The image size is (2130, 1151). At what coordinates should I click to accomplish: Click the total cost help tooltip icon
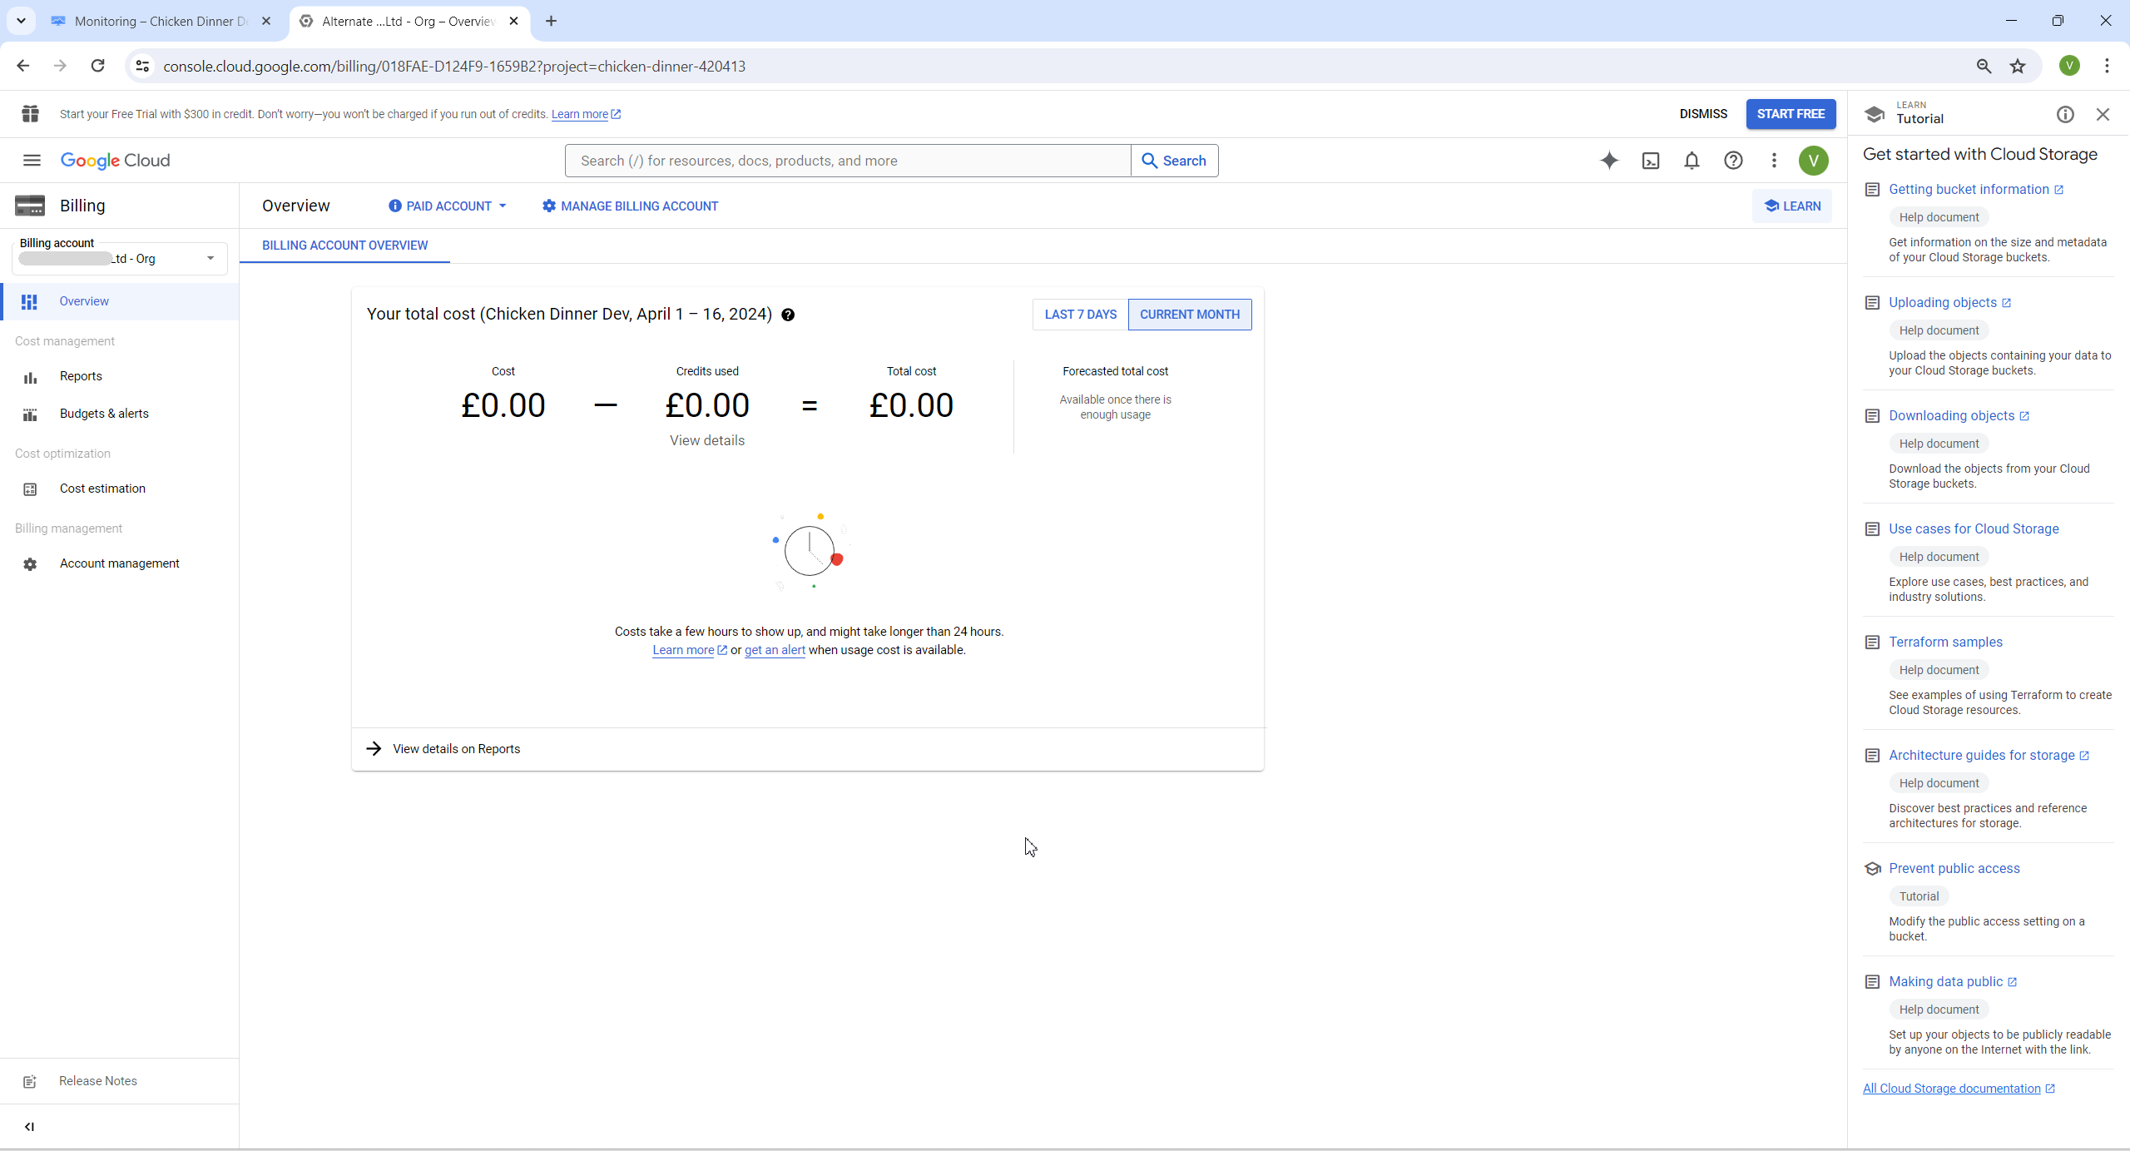tap(788, 315)
